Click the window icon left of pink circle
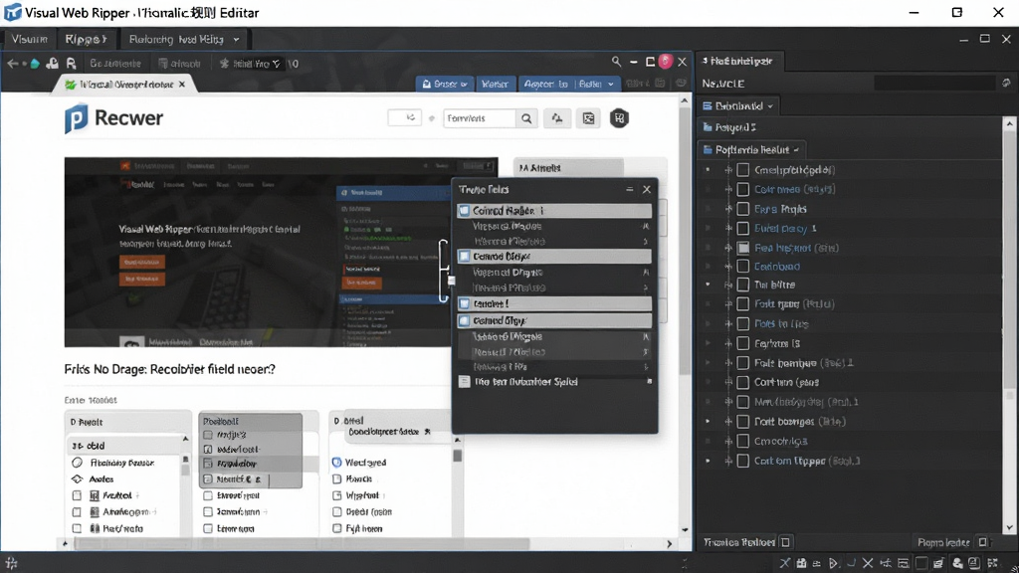Viewport: 1019px width, 573px height. (650, 62)
